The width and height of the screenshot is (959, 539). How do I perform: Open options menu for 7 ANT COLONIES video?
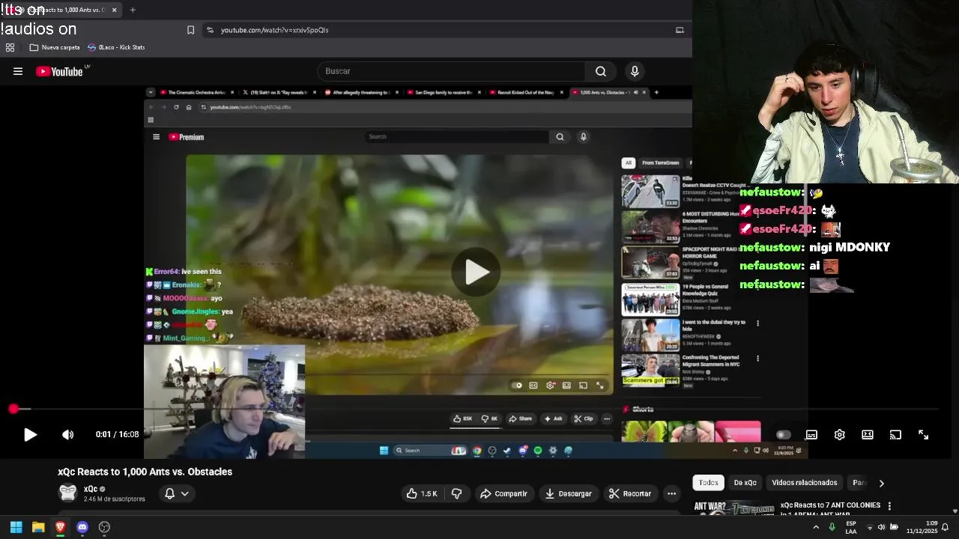[x=889, y=506]
